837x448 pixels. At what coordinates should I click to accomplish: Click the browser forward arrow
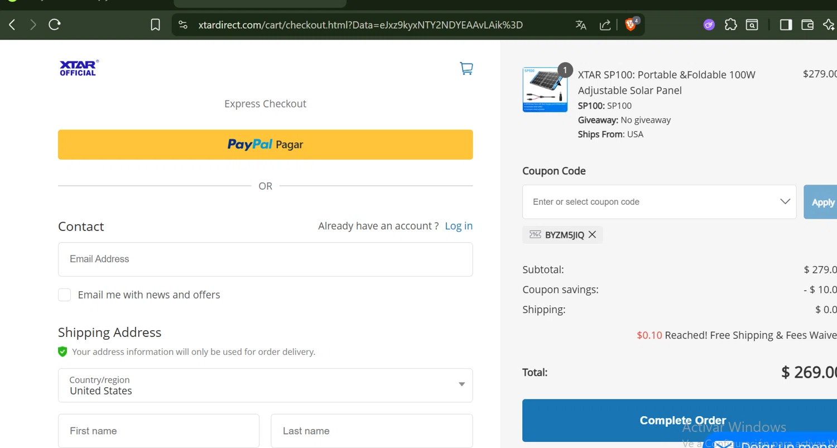[x=33, y=25]
